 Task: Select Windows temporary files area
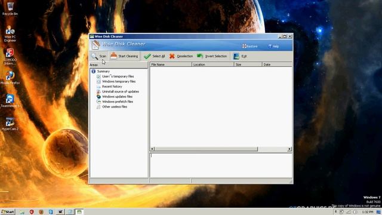(x=119, y=81)
